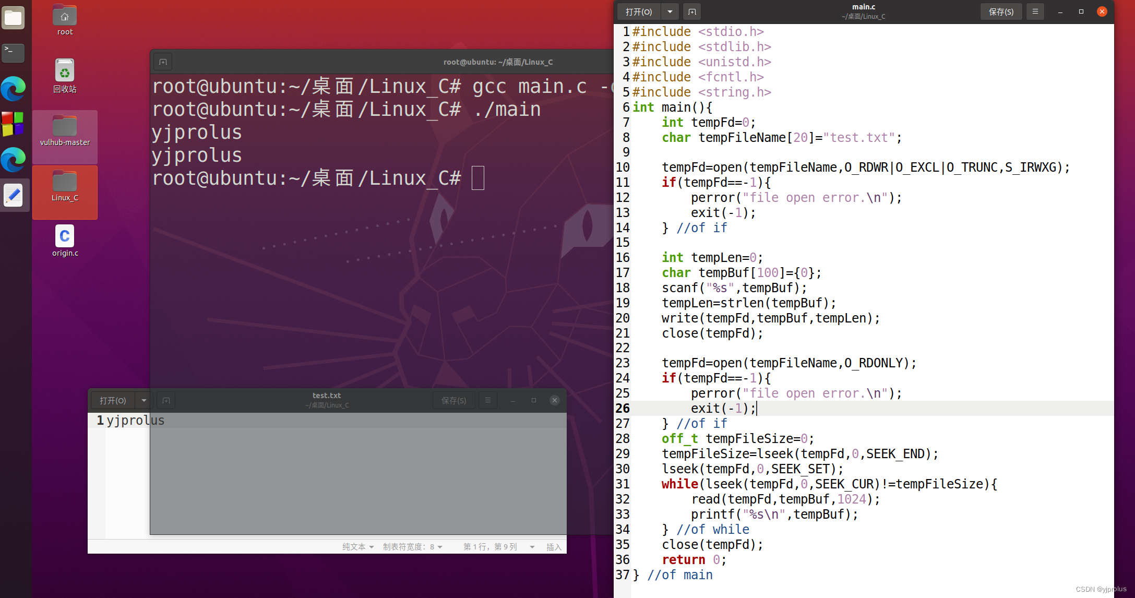This screenshot has width=1135, height=598.
Task: Click new tab icon in terminal titlebar
Action: [x=163, y=62]
